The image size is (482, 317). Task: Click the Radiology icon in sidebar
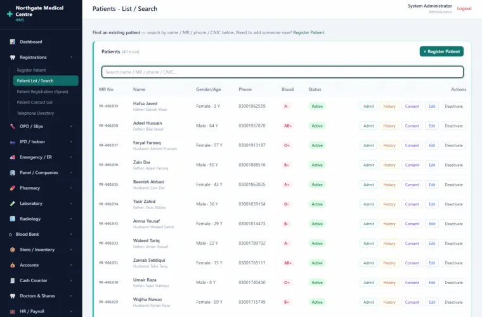tap(12, 219)
